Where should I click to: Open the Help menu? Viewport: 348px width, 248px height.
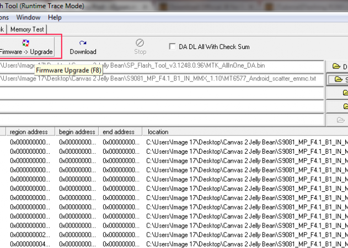coord(55,18)
